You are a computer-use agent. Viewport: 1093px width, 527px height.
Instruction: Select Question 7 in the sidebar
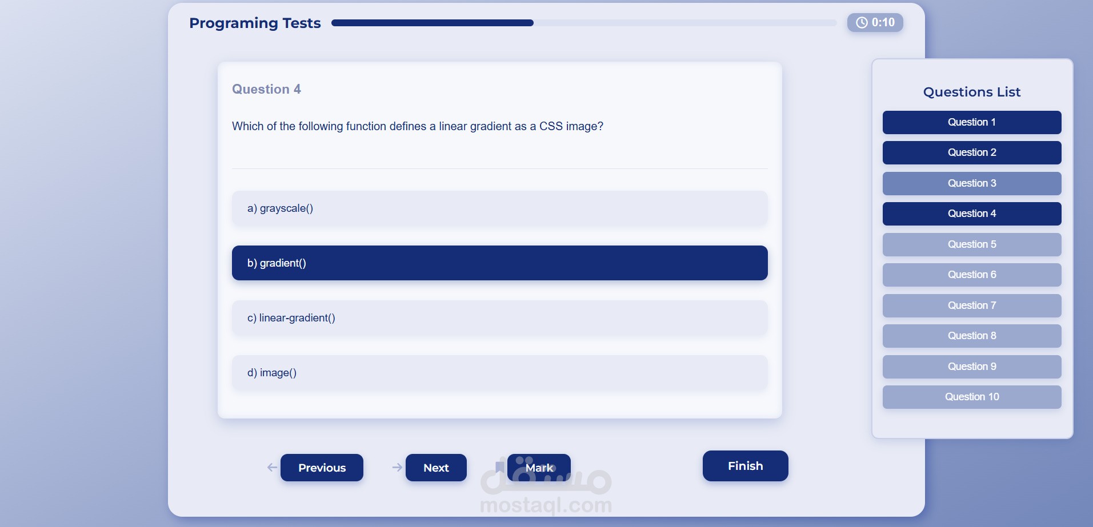click(x=971, y=305)
